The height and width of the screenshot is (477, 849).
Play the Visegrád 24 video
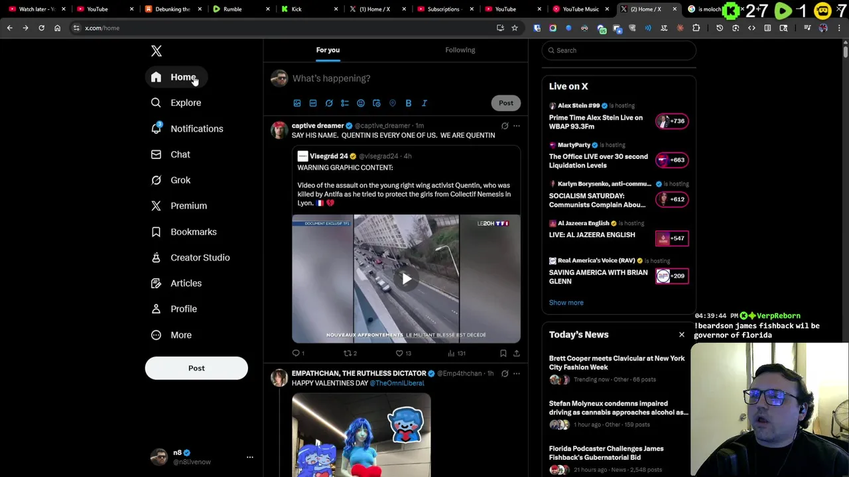tap(406, 279)
